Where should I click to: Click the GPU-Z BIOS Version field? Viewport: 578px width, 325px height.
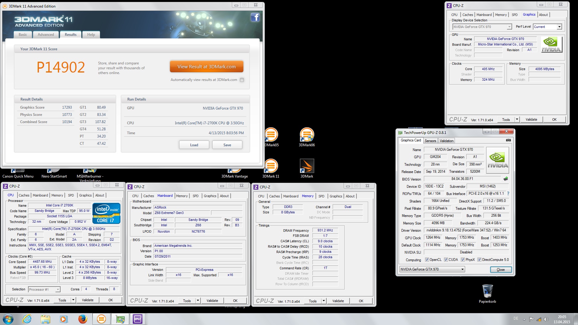[462, 179]
